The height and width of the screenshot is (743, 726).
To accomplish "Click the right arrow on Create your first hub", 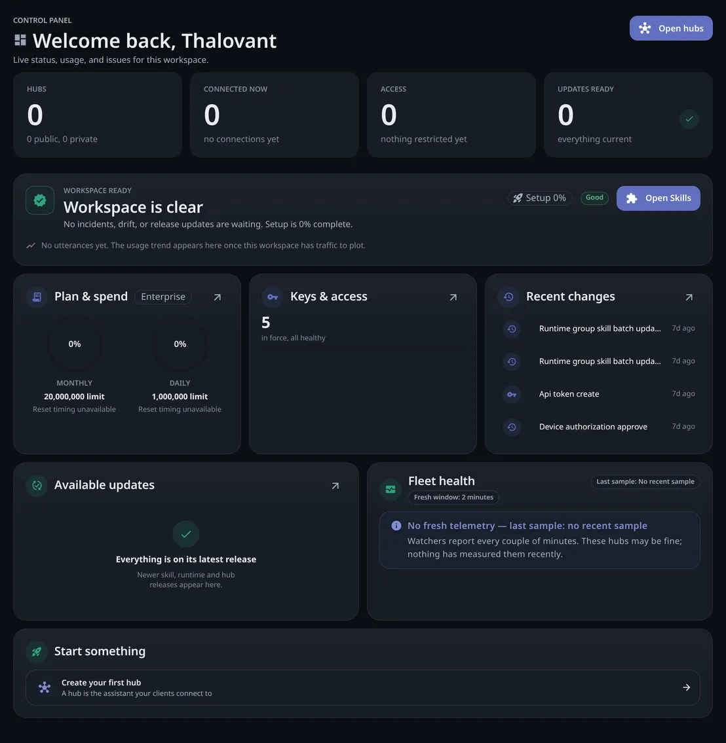I will click(686, 687).
